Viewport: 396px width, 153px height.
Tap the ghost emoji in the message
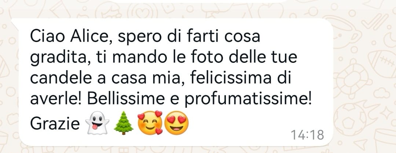click(x=98, y=123)
